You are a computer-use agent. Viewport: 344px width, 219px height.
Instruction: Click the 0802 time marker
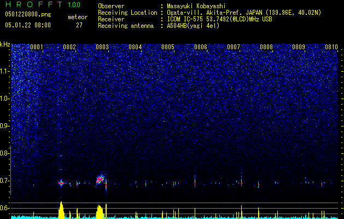point(69,47)
